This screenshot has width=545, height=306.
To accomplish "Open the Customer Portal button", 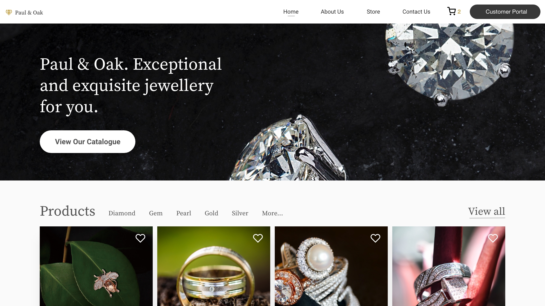I will coord(505,12).
